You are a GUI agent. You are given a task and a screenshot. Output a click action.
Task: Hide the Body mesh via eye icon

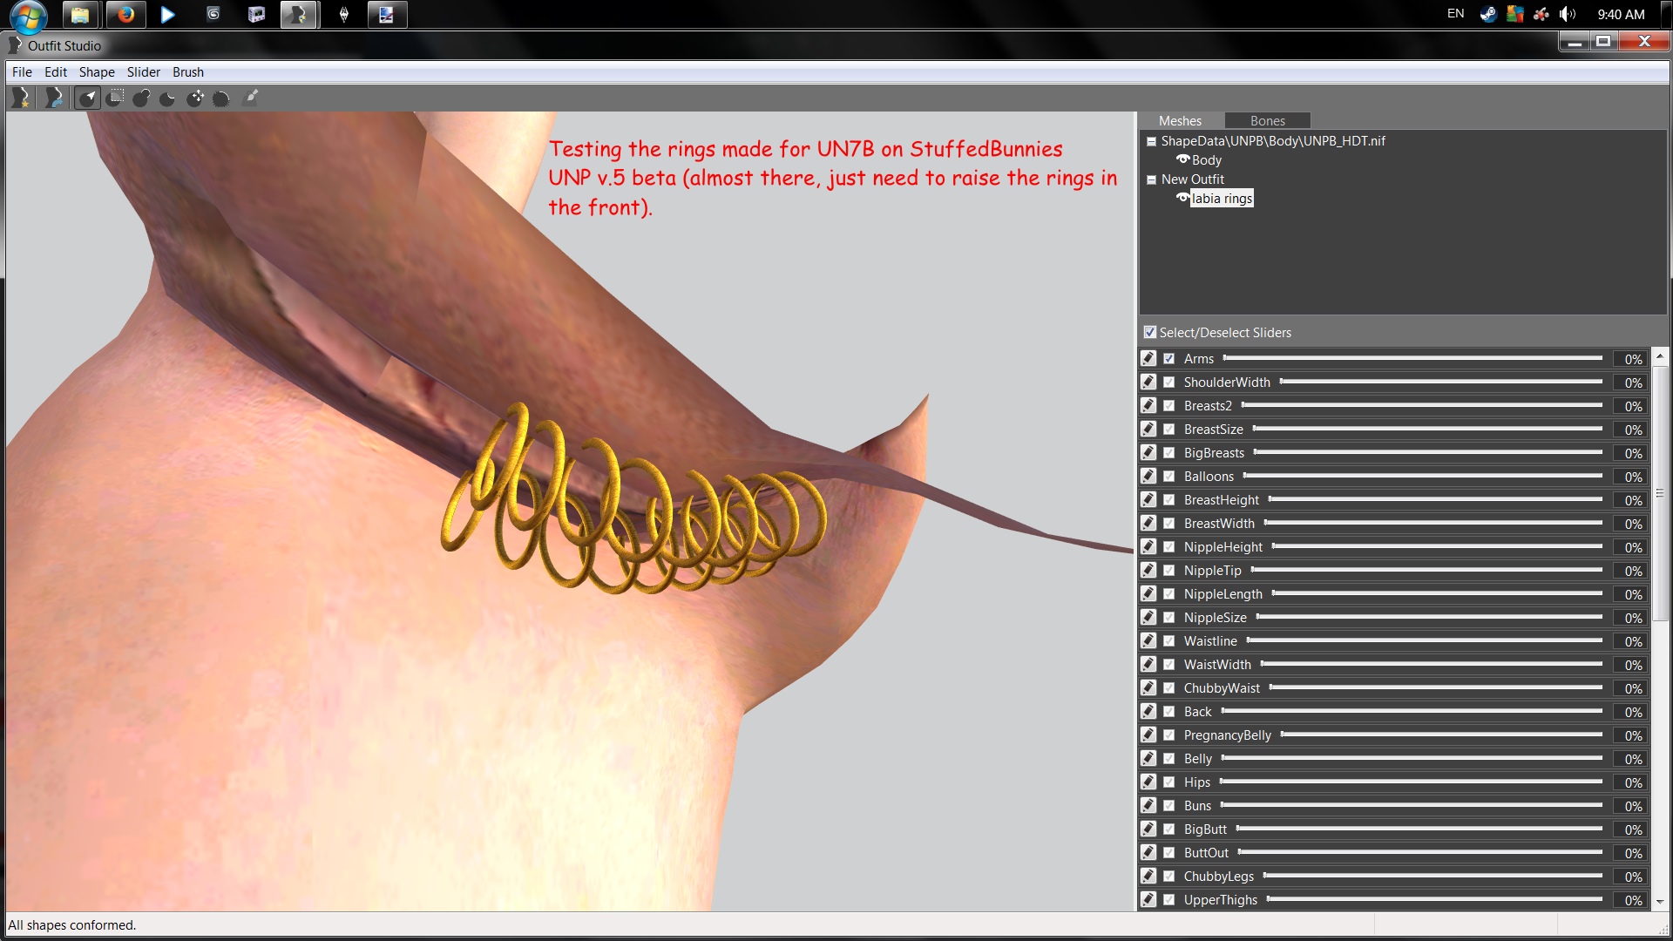(x=1182, y=159)
